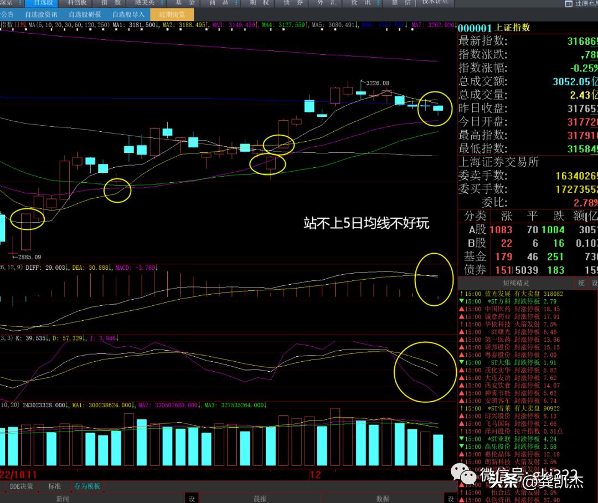Screen dimensions: 598x503
Task: Expand the 港美英 dropdown in top menu
Action: 161,3
